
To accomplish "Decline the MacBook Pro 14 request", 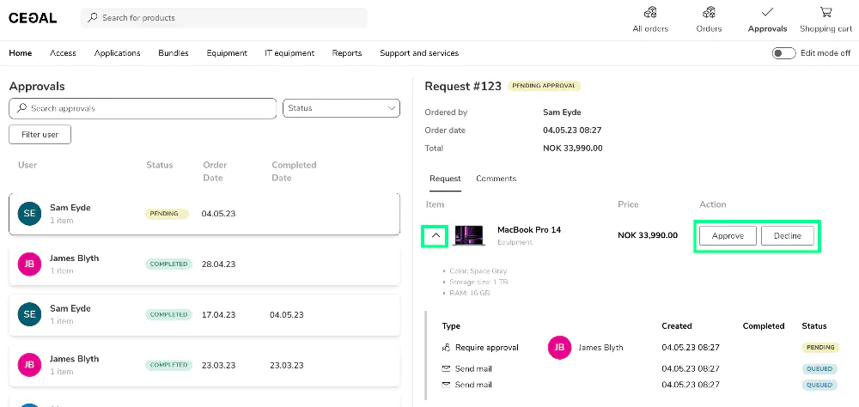I will [x=787, y=236].
